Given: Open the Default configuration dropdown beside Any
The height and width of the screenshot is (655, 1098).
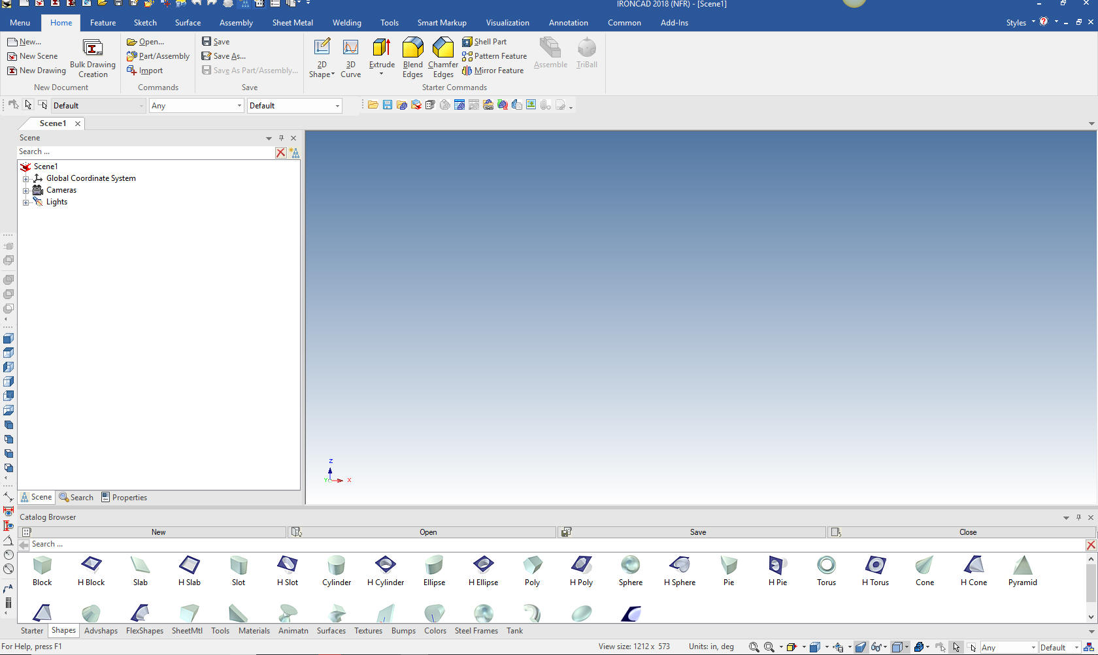Looking at the screenshot, I should point(337,106).
